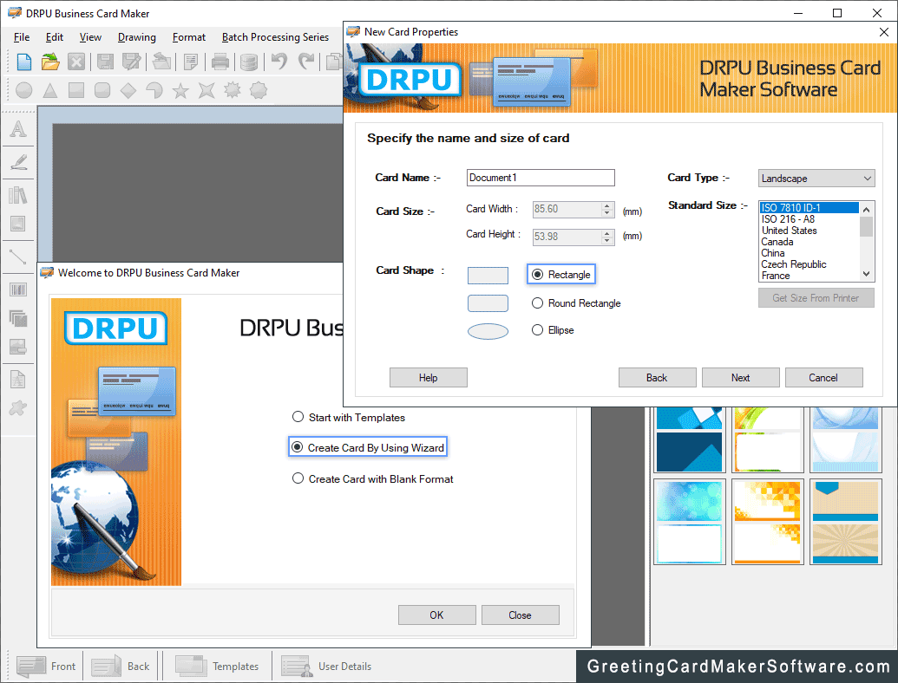Select Create Card By Using Wizard
The image size is (898, 683).
(x=368, y=447)
